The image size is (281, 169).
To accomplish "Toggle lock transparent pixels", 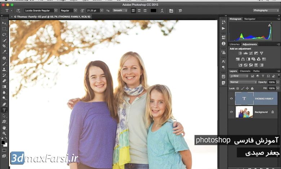I will 238,88.
